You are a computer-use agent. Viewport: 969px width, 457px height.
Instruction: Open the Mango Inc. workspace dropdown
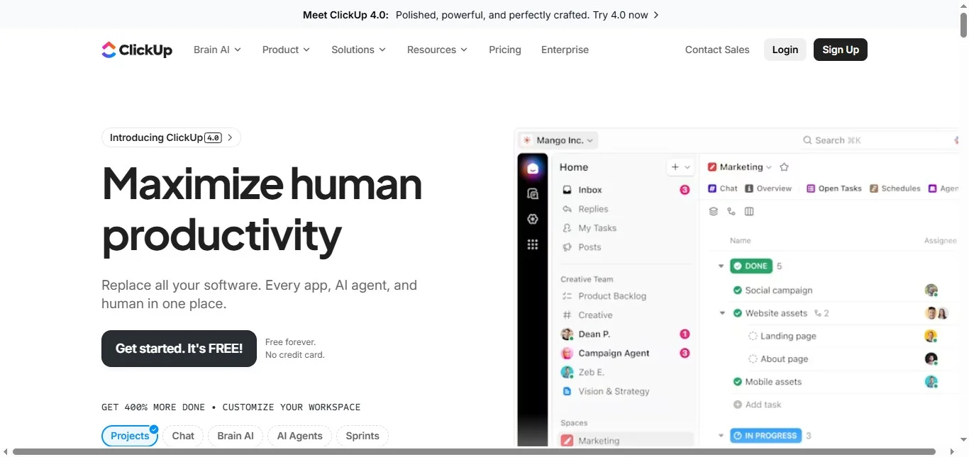click(558, 140)
